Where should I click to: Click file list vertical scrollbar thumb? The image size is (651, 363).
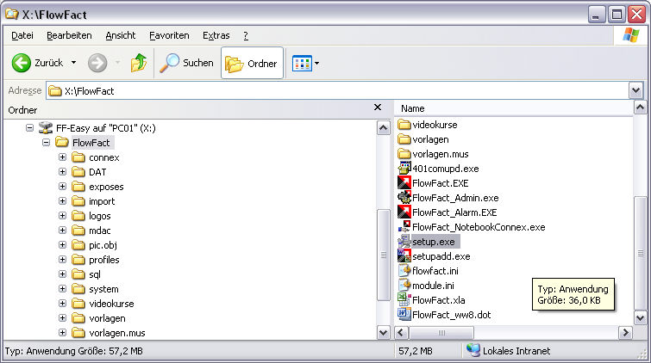pyautogui.click(x=640, y=253)
